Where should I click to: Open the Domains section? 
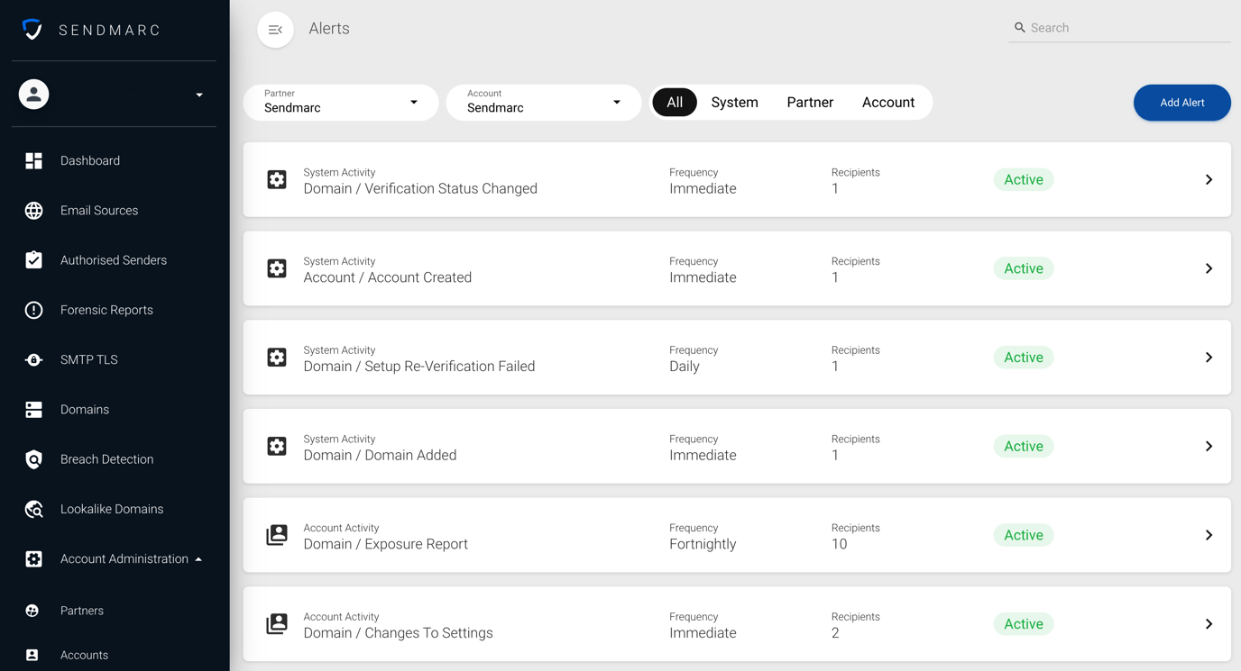tap(85, 409)
